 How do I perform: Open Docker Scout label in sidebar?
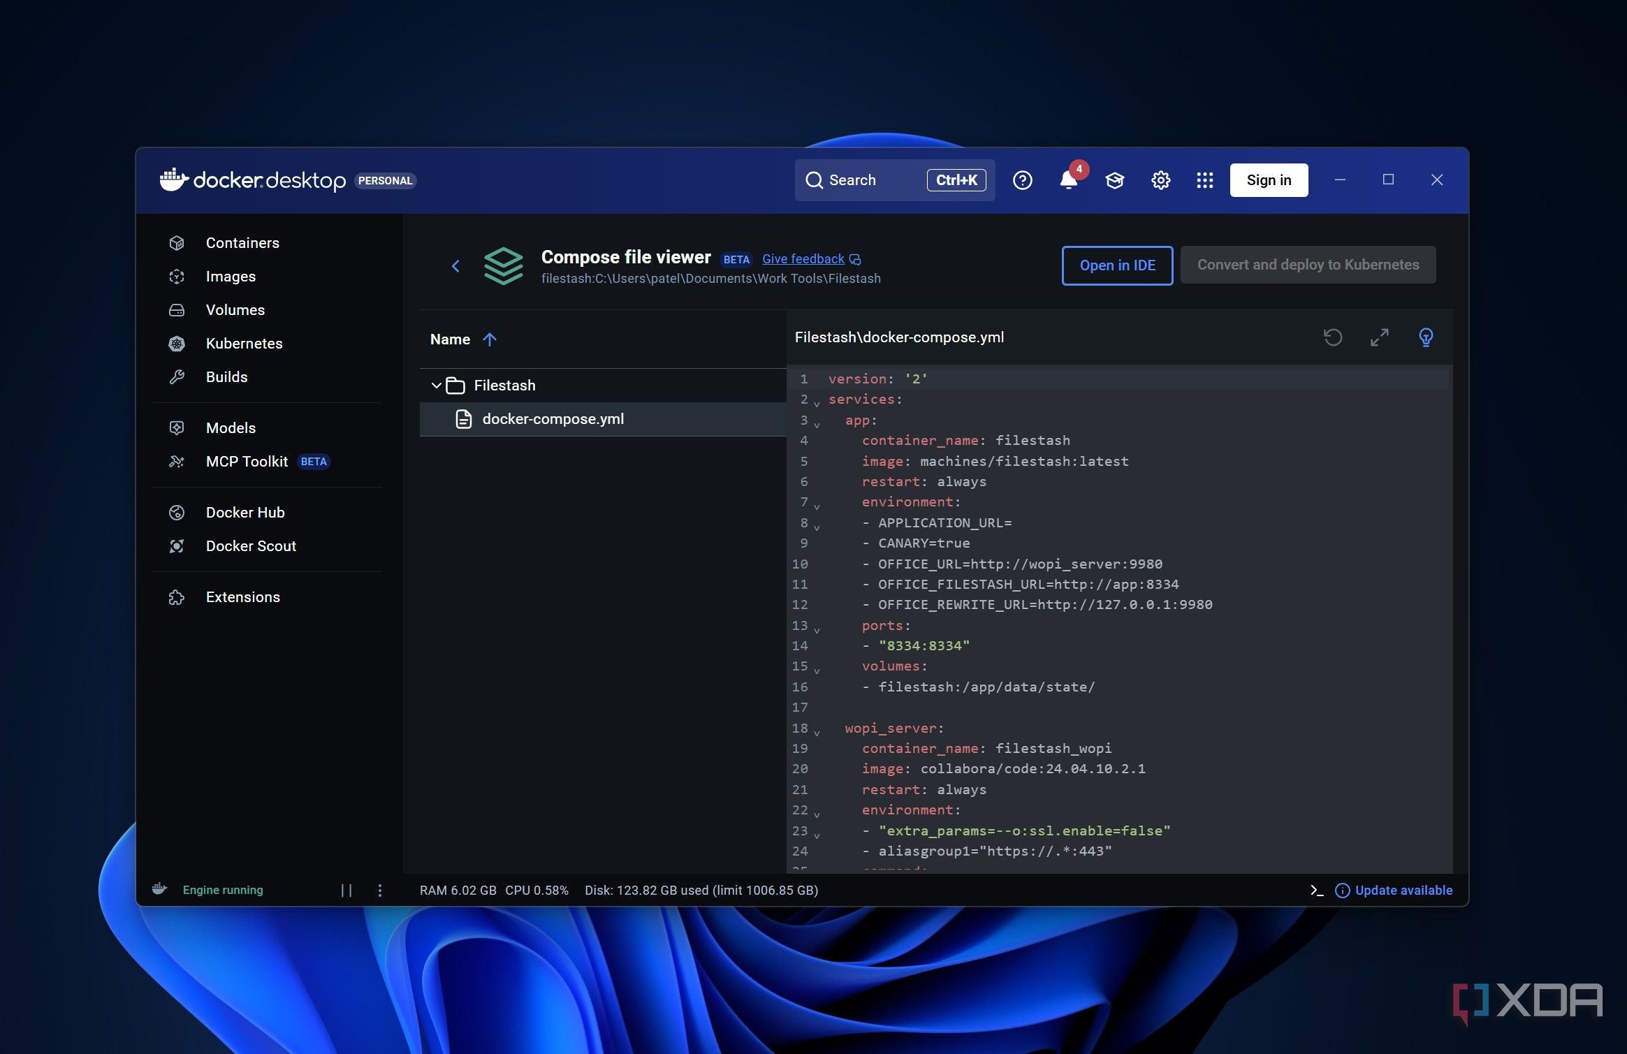pyautogui.click(x=251, y=546)
